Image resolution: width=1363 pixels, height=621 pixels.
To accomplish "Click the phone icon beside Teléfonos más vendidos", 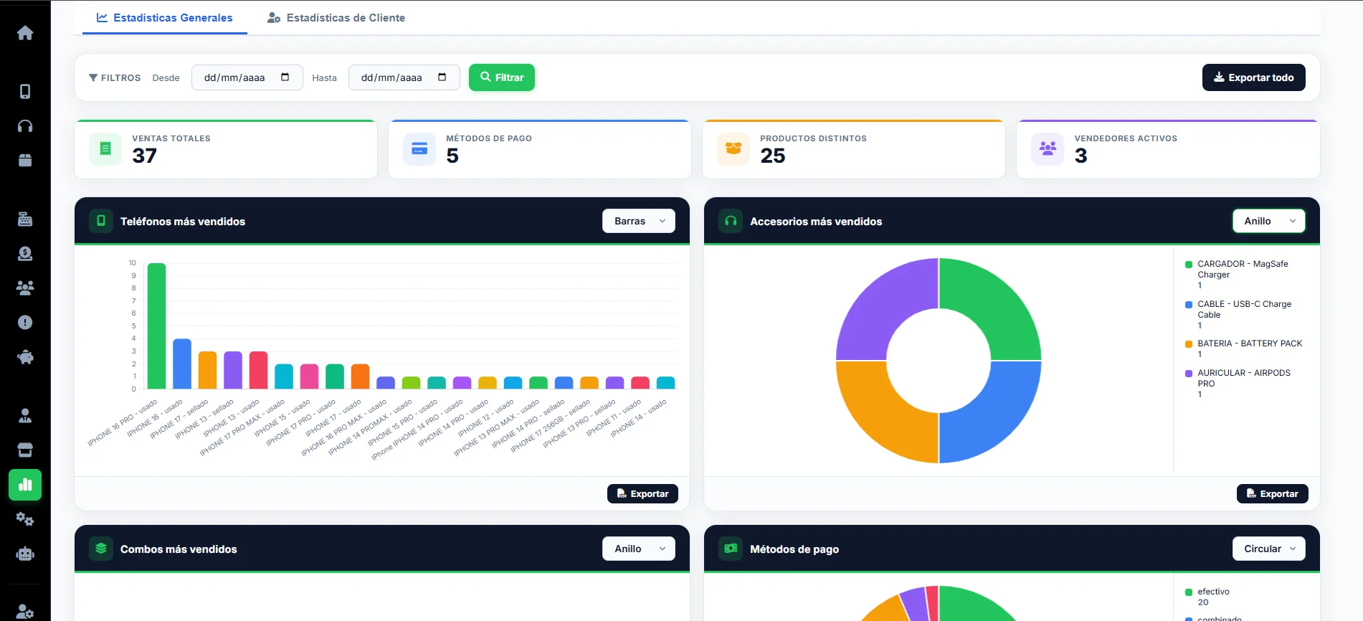I will (101, 221).
